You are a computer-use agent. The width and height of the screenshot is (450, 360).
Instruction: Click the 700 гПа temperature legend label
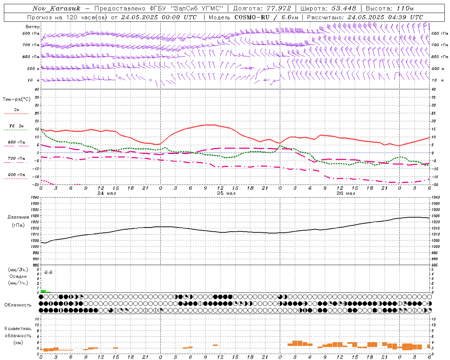pos(17,159)
